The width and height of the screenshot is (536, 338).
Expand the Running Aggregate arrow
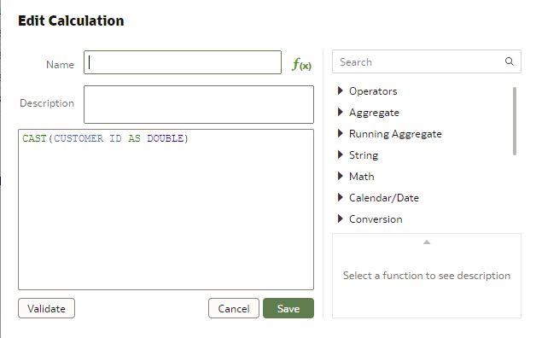click(341, 133)
